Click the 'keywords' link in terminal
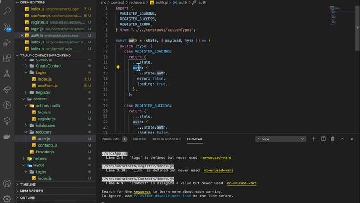 [x=142, y=192]
